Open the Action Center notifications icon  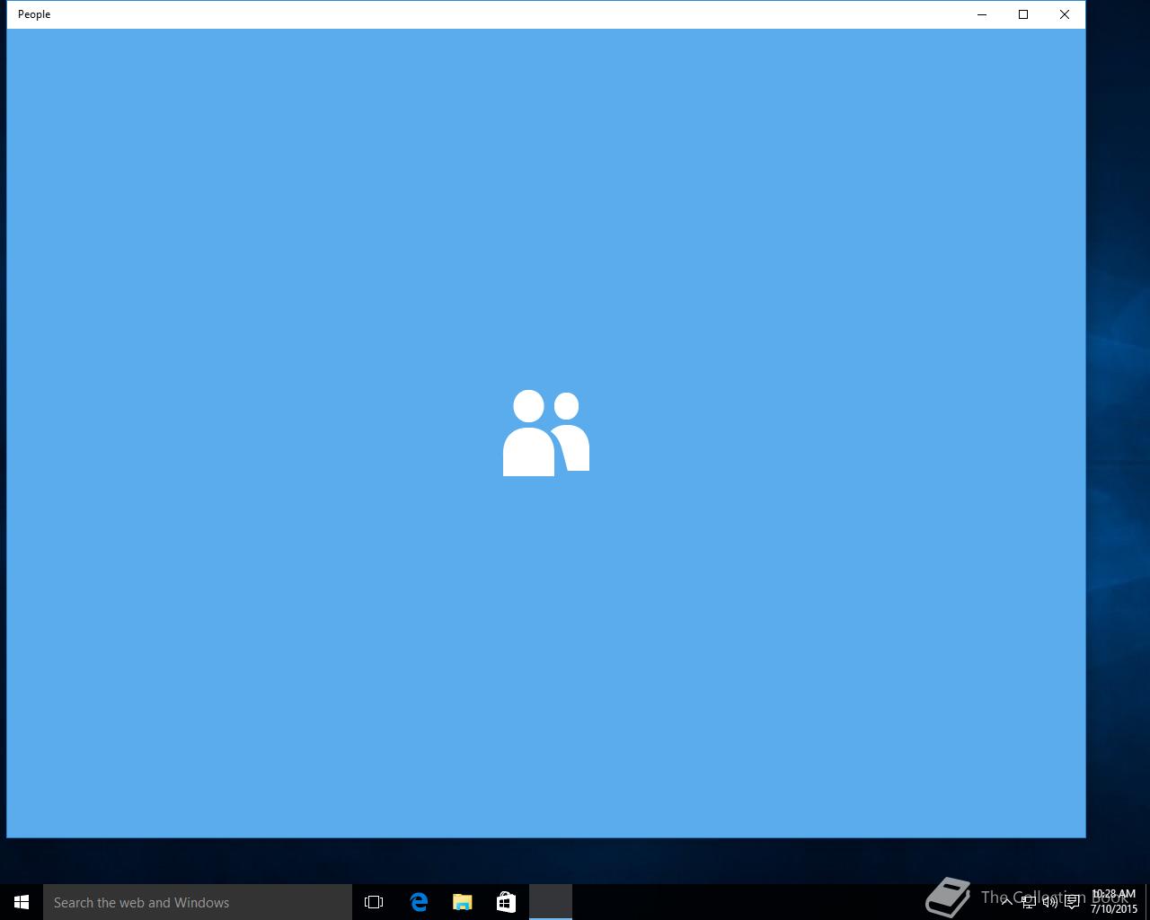click(1072, 902)
